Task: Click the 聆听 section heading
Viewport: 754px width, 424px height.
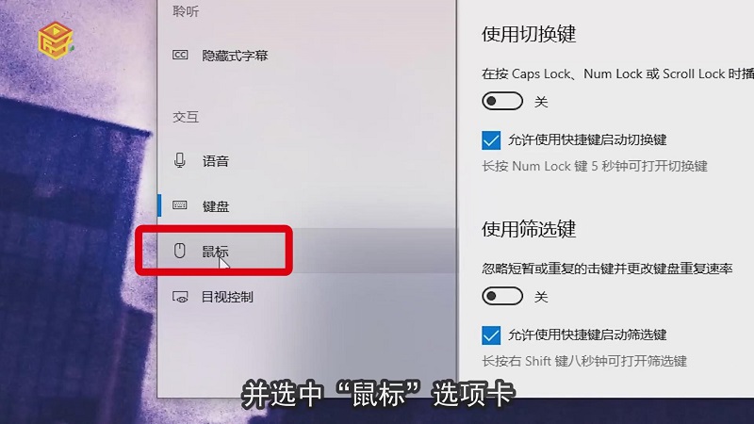Action: click(186, 11)
